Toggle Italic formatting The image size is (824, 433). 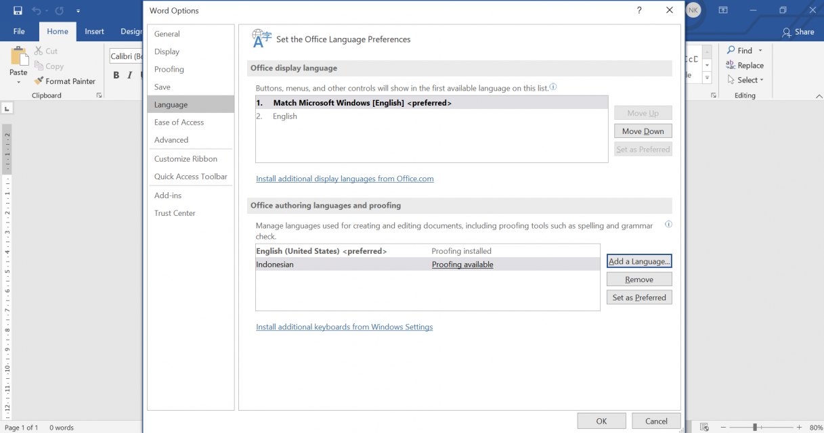pos(129,75)
